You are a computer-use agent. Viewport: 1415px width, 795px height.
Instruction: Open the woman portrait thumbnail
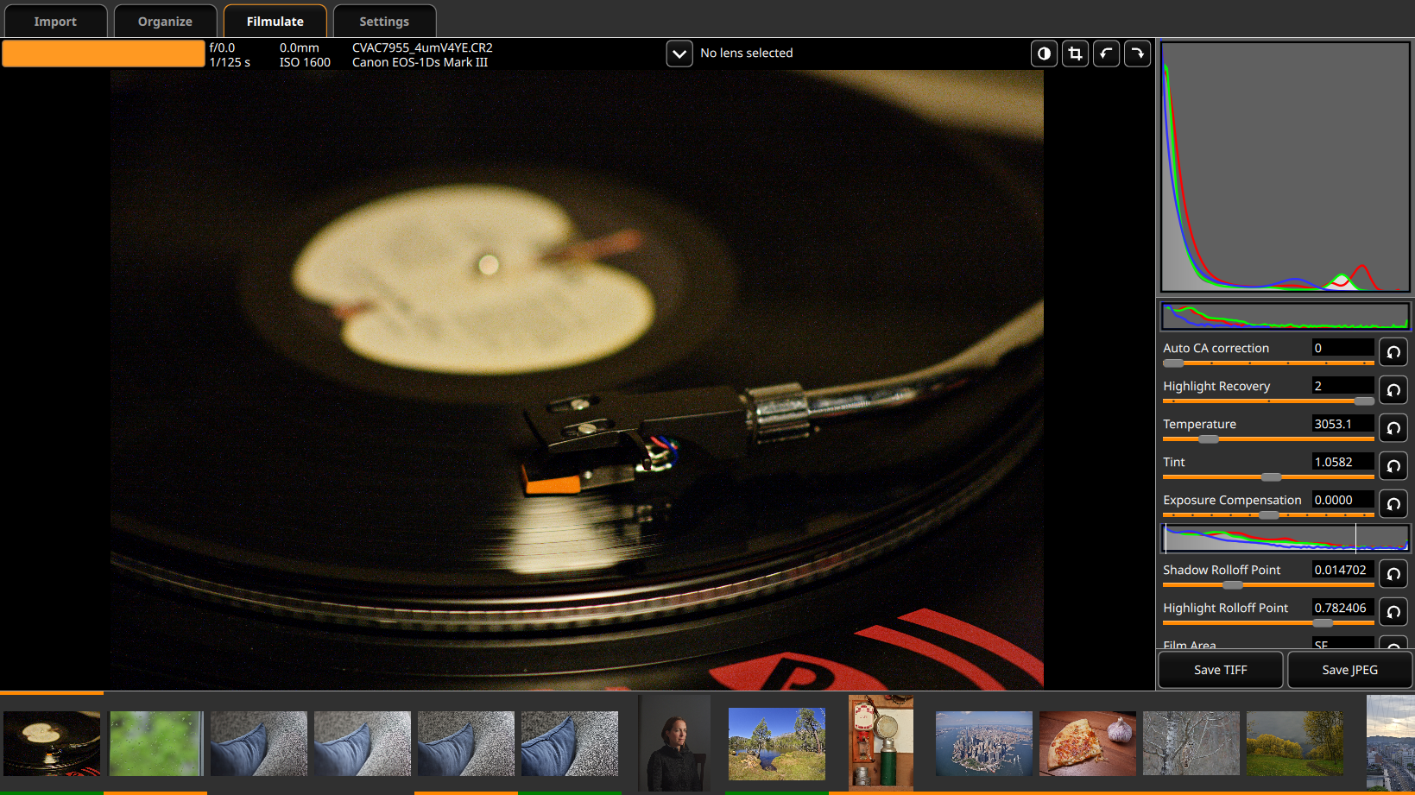[x=675, y=743]
